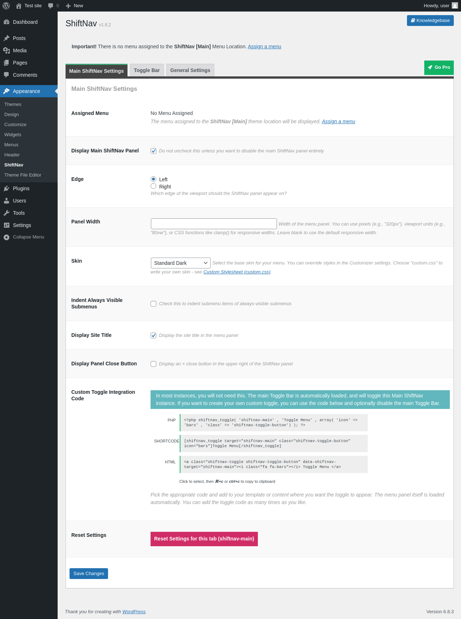The height and width of the screenshot is (619, 461).
Task: Click the v1.8.2 version label
Action: (105, 25)
